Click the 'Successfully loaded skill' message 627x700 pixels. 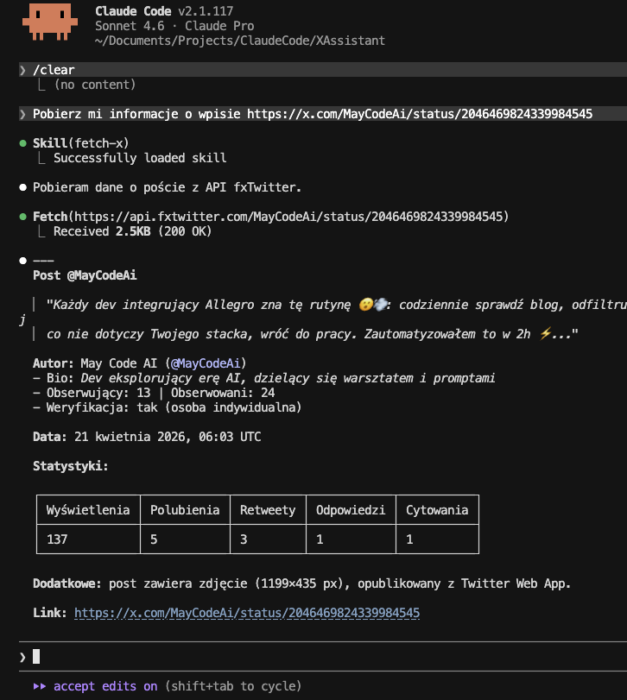tap(140, 158)
